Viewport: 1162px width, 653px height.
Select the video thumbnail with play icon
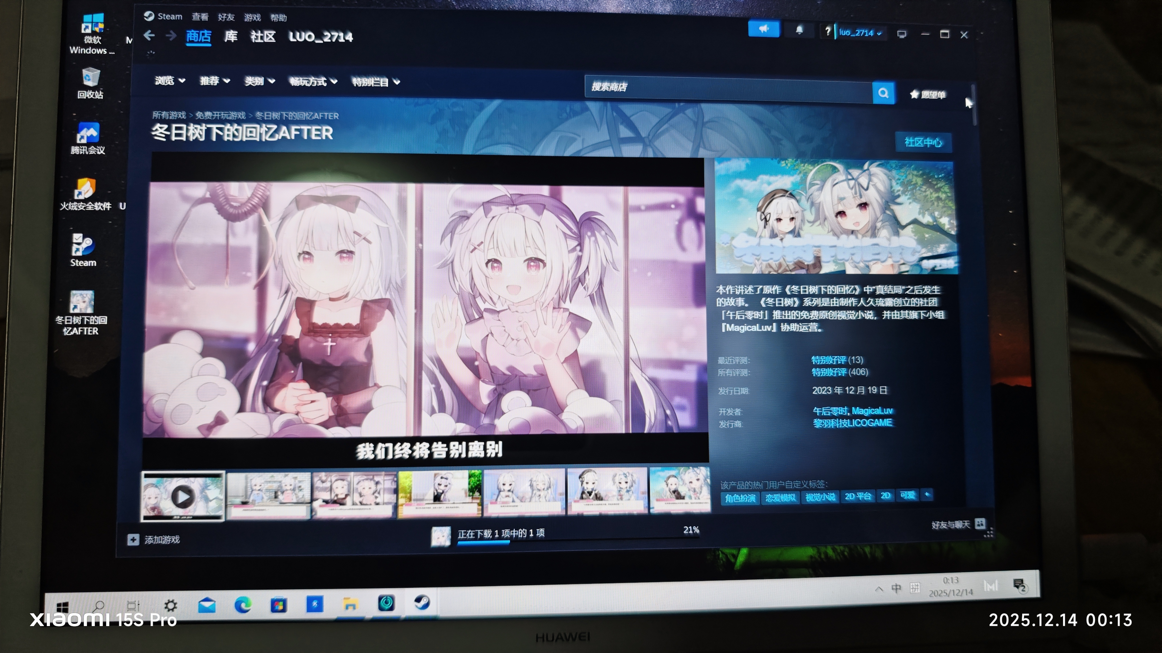click(183, 496)
